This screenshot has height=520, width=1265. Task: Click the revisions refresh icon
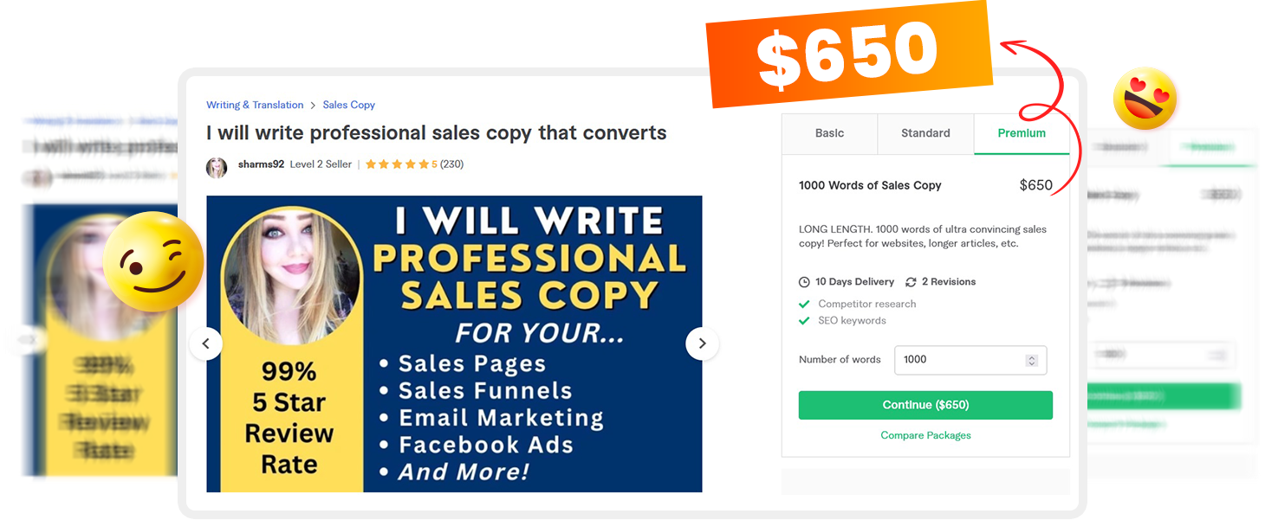click(911, 282)
